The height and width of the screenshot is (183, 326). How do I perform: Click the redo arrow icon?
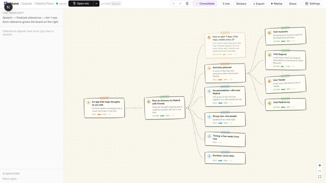pyautogui.click(x=180, y=4)
